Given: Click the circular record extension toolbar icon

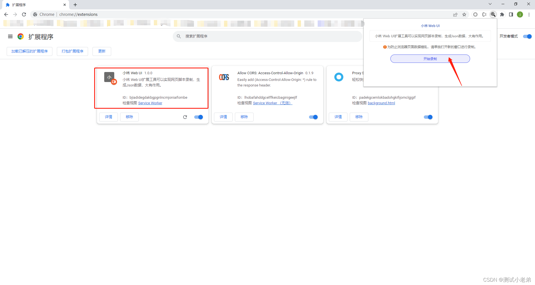Looking at the screenshot, I should 475,14.
